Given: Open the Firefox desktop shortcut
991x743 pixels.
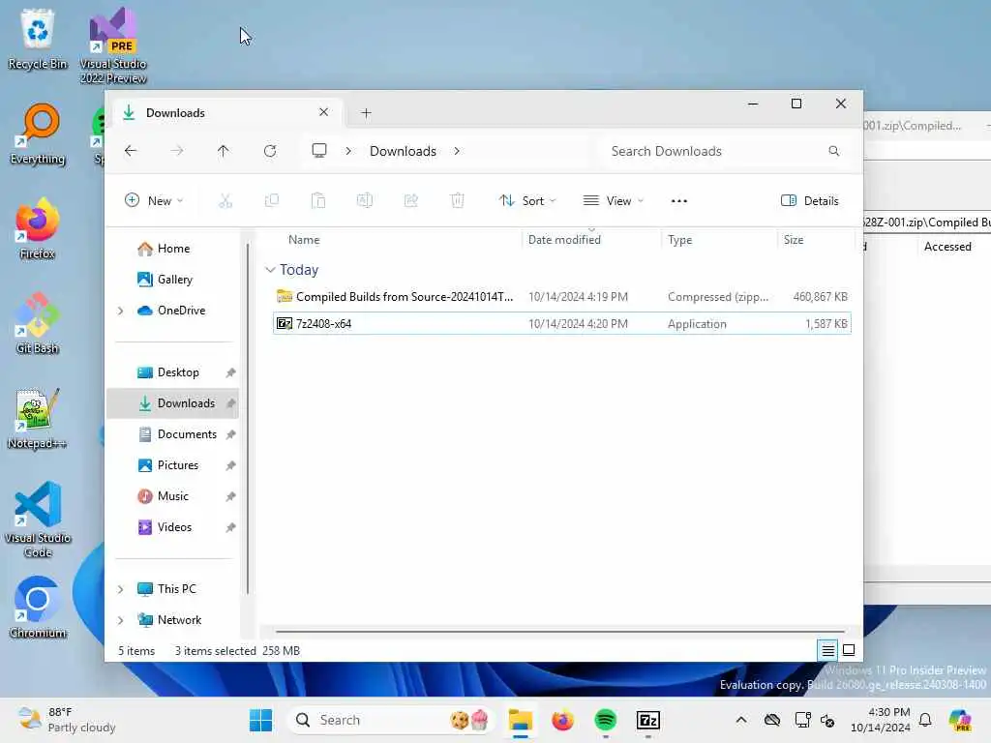Looking at the screenshot, I should click(x=38, y=228).
